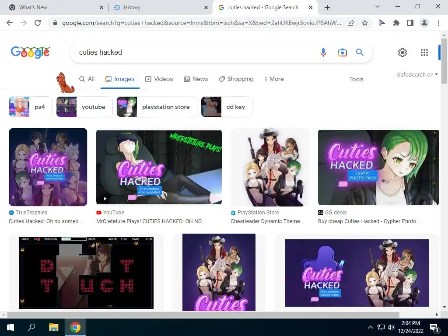Open the GG.deals Cypher Photo Pack thumbnail
The height and width of the screenshot is (336, 448).
coord(378,167)
